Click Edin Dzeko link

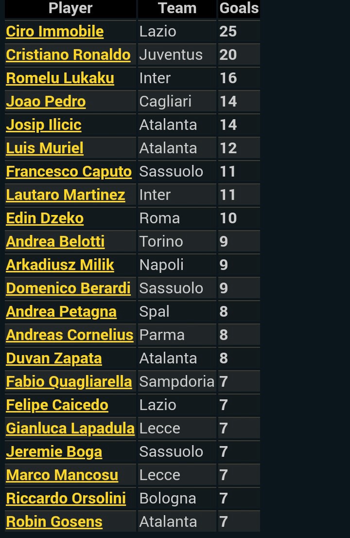45,218
